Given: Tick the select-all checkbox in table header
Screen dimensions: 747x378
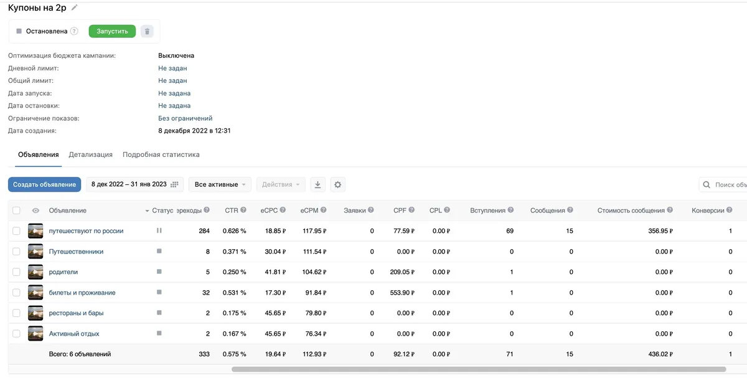Looking at the screenshot, I should click(16, 210).
